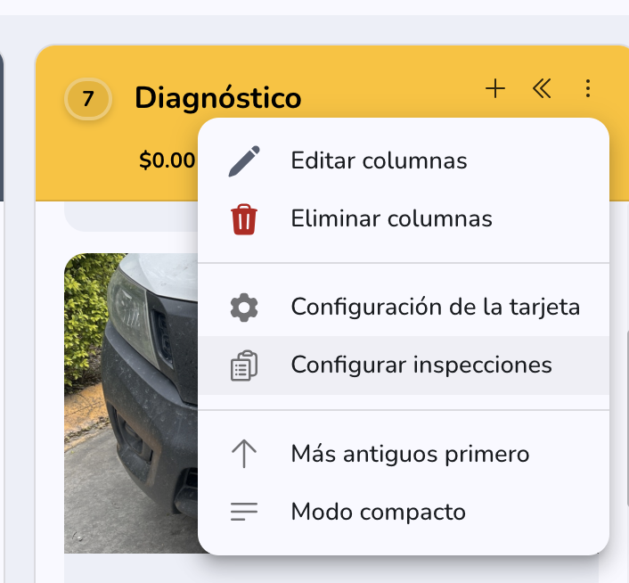Screen dimensions: 629x583
Task: Click the pencil icon for editing columns
Action: click(244, 160)
